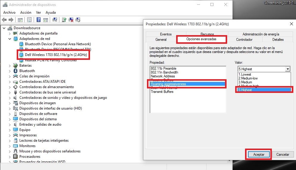The image size is (296, 170).
Task: Click the Dell Wireless 1703 adapter icon
Action: pyautogui.click(x=21, y=55)
